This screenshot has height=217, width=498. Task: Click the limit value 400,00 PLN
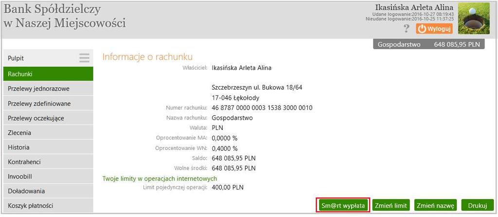tap(228, 187)
